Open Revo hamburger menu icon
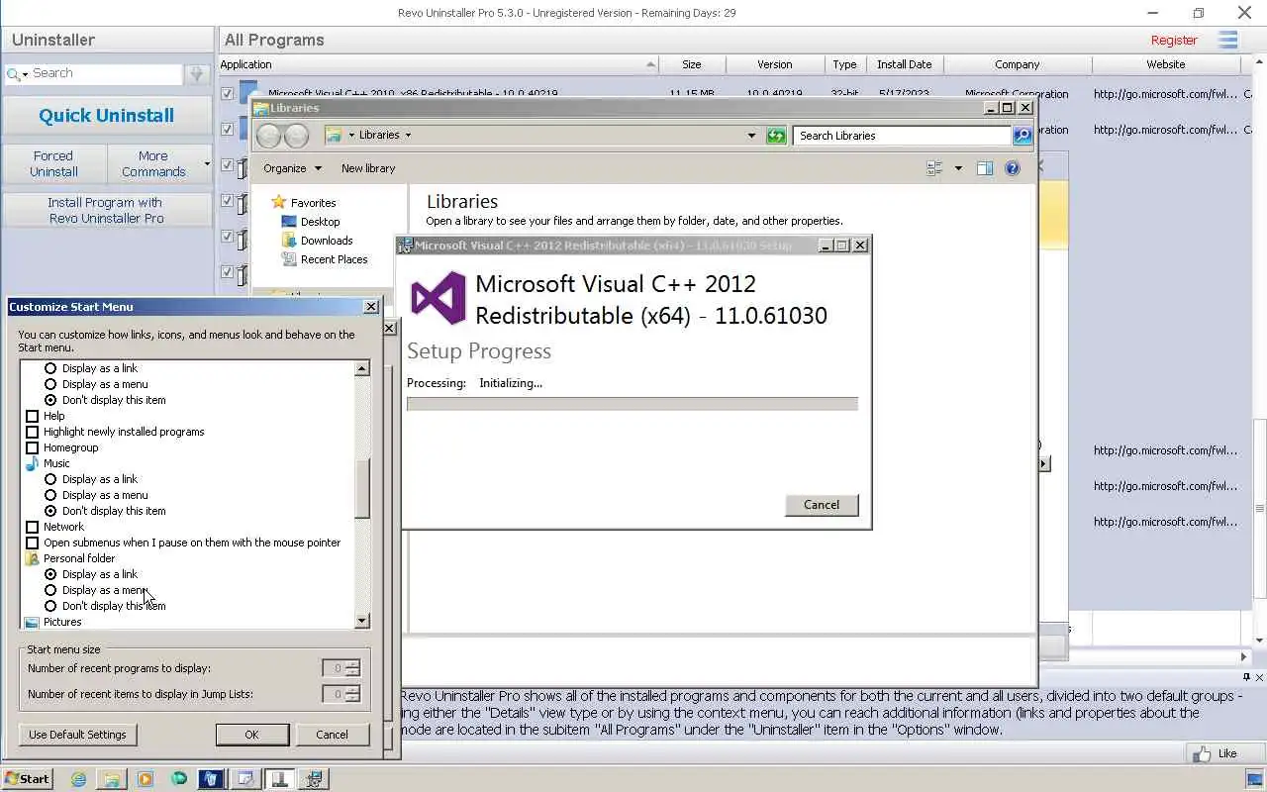The image size is (1267, 792). click(x=1228, y=40)
